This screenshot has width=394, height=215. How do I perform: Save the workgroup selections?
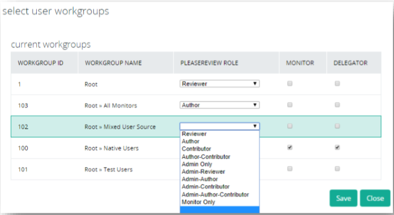coord(344,198)
